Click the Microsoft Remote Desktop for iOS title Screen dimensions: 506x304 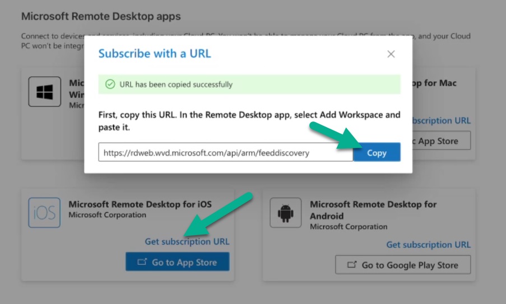pyautogui.click(x=140, y=204)
